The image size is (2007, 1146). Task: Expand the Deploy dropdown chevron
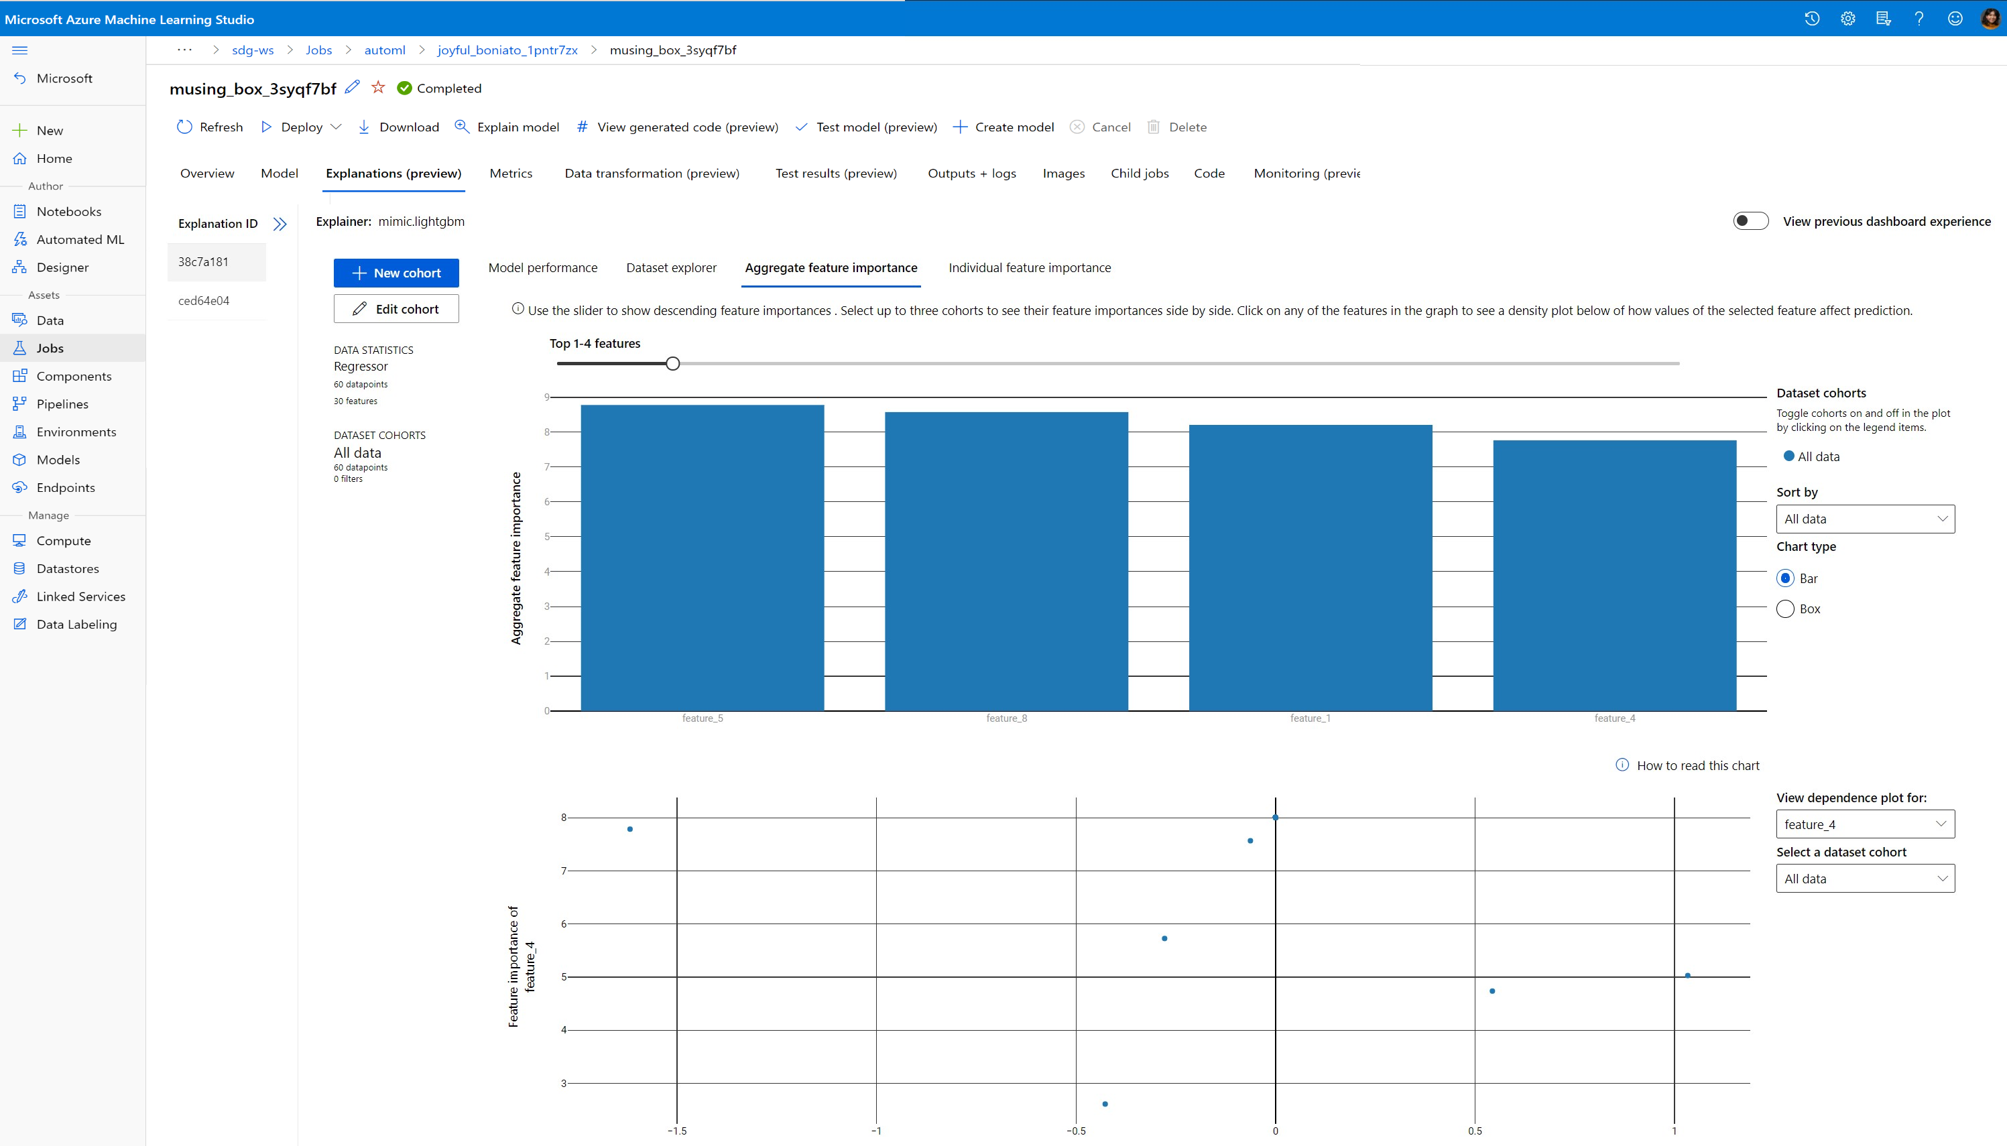pos(336,127)
